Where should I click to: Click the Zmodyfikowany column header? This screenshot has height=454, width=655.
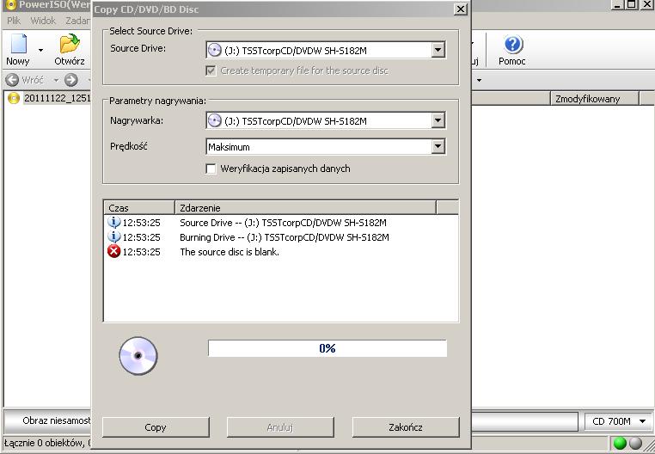click(595, 99)
